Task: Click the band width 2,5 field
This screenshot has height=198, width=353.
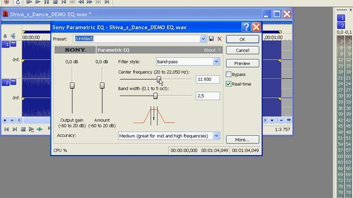Action: [208, 96]
